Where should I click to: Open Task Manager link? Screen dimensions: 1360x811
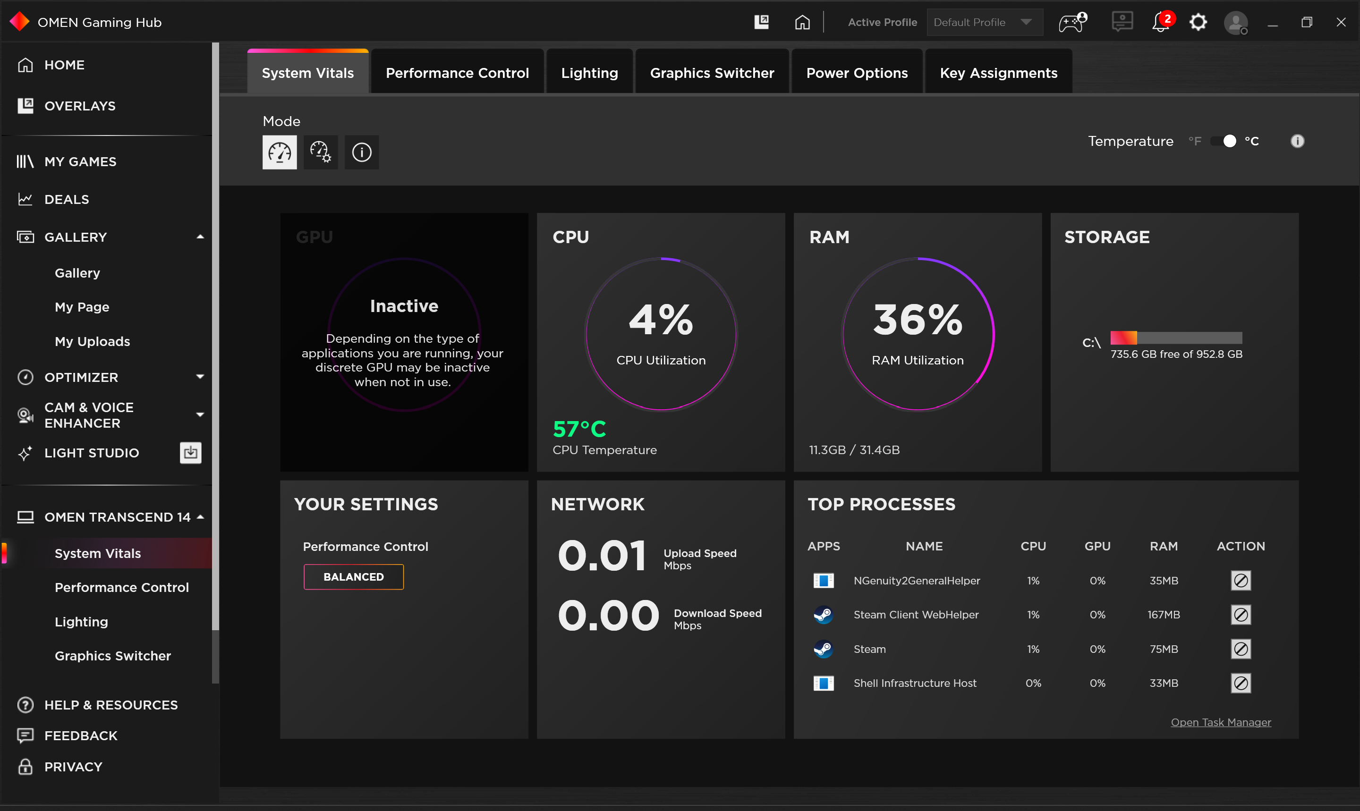tap(1221, 722)
